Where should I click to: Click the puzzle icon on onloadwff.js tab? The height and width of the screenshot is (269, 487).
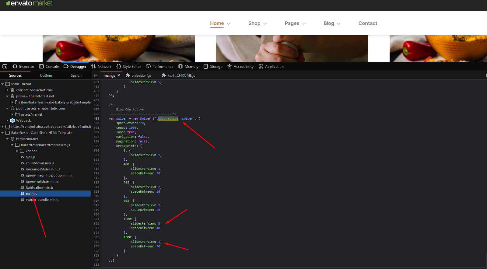128,75
